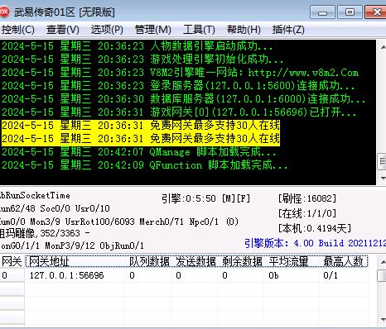Open the 控制(C) menu
This screenshot has width=386, height=329.
tap(17, 30)
